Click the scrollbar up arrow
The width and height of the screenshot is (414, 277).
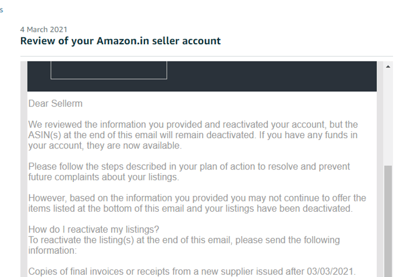[x=388, y=67]
